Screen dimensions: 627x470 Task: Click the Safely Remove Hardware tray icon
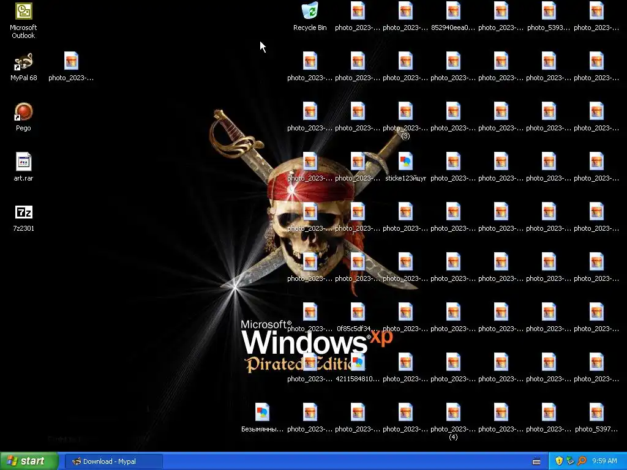tap(570, 461)
